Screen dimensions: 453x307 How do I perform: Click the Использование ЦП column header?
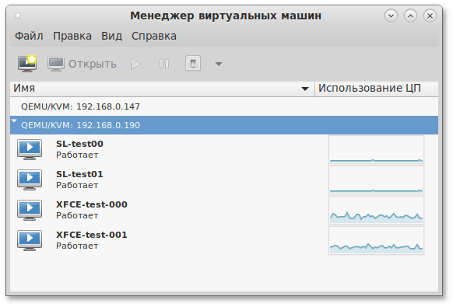pyautogui.click(x=377, y=89)
